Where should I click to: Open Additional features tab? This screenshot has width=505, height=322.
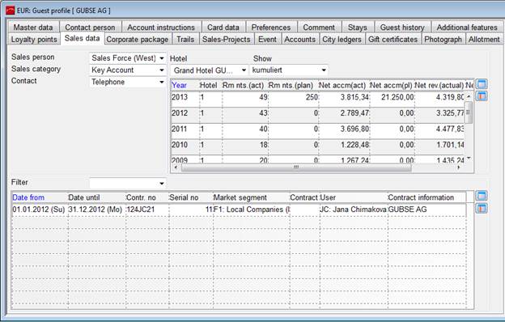(x=467, y=28)
